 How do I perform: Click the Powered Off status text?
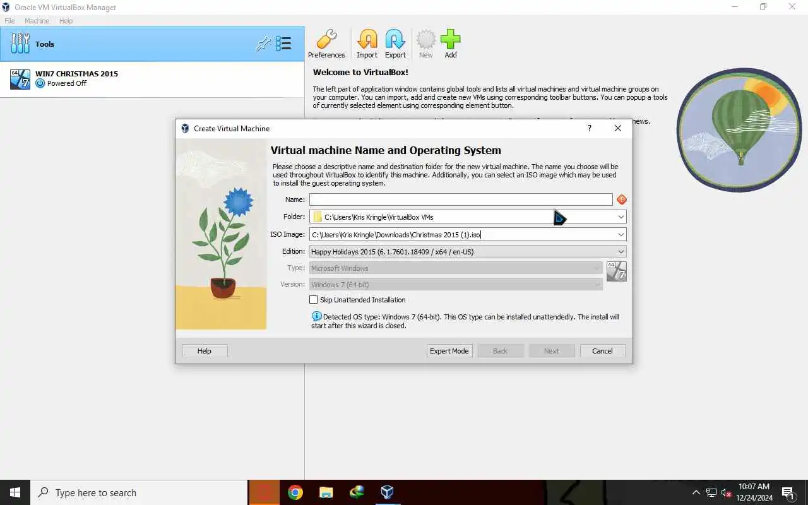[x=67, y=83]
